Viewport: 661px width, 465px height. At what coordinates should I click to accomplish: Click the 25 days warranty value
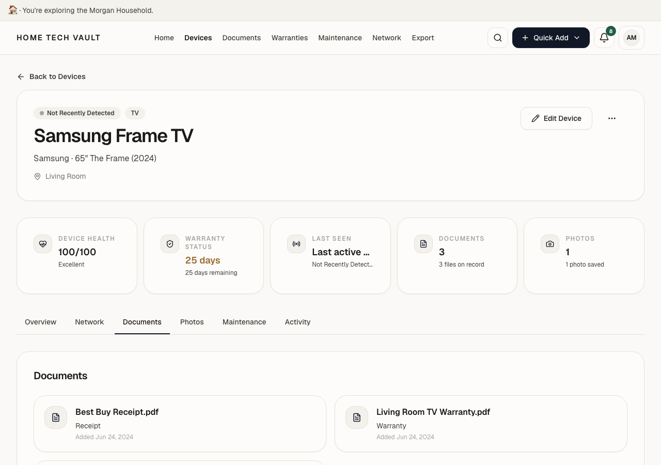click(x=203, y=260)
